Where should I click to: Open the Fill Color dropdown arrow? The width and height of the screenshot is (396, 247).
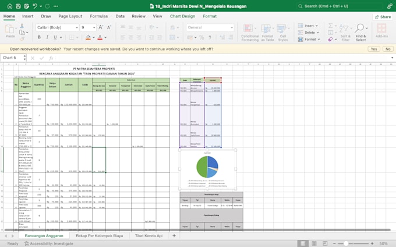pyautogui.click(x=94, y=38)
